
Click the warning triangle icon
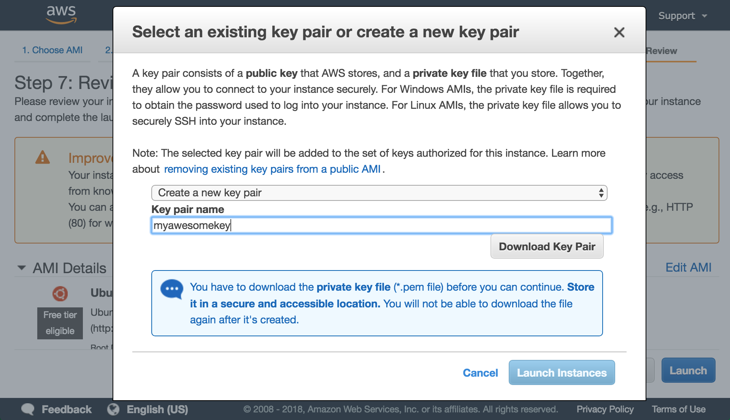coord(43,157)
